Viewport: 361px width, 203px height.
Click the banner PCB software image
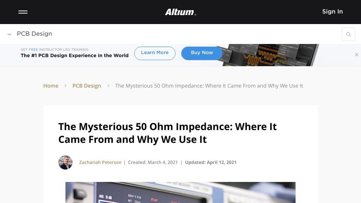pos(268,55)
